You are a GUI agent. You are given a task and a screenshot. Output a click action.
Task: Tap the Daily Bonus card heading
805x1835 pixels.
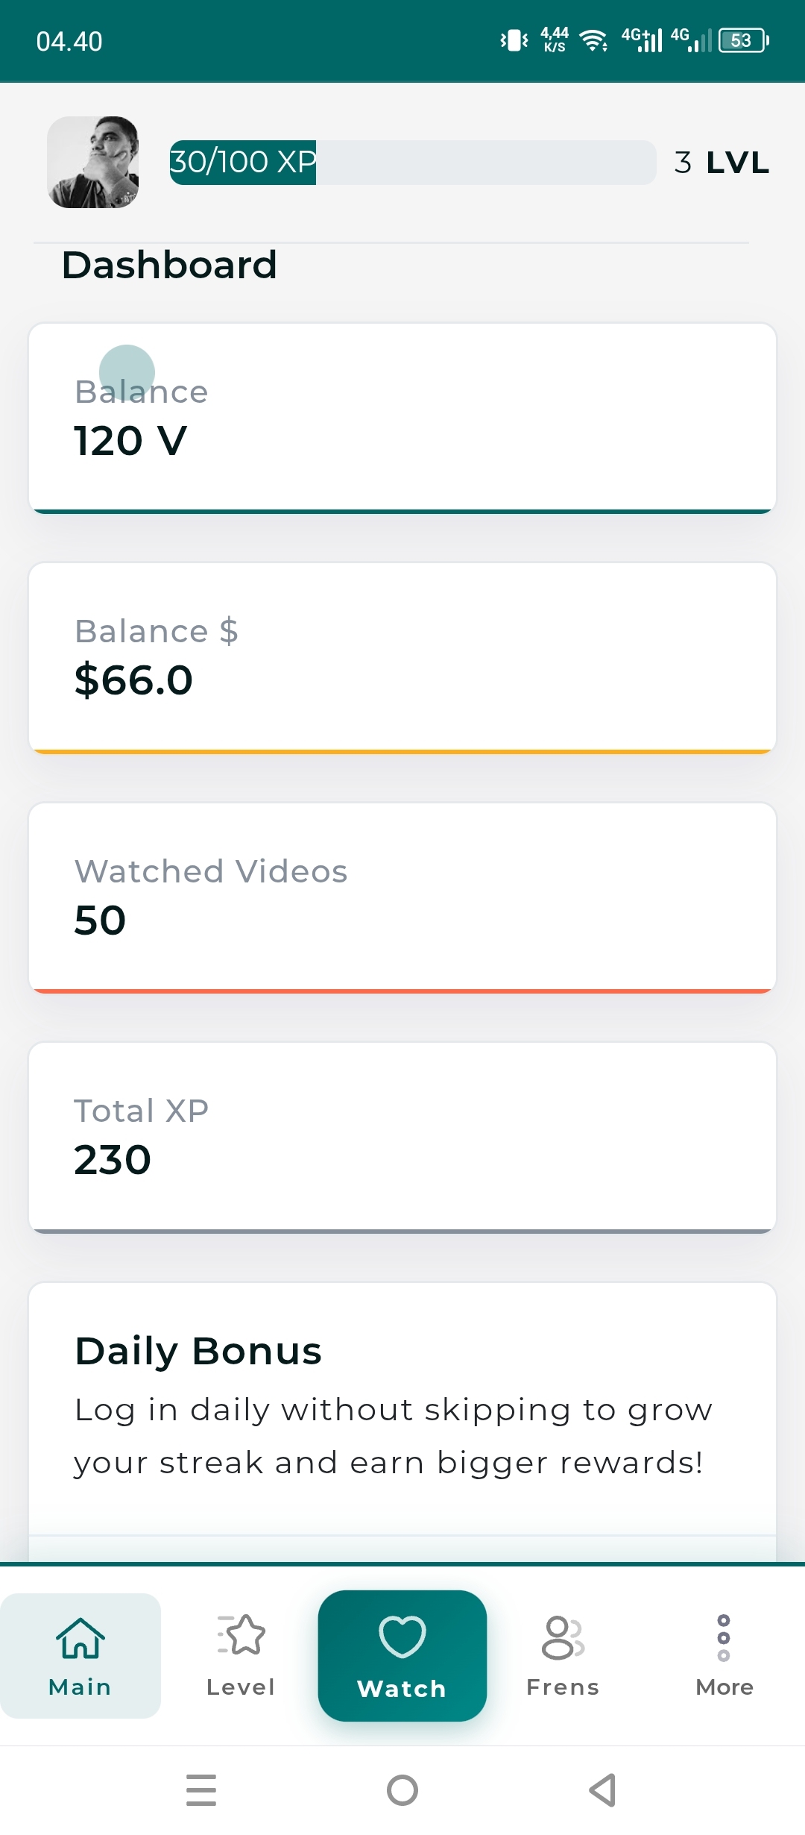198,1351
